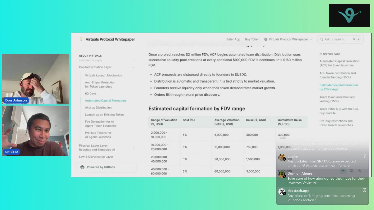The image size is (374, 210).
Task: Click the GitBook logo icon
Action: coord(82,167)
